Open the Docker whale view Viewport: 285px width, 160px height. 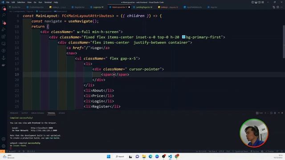(x=4, y=65)
